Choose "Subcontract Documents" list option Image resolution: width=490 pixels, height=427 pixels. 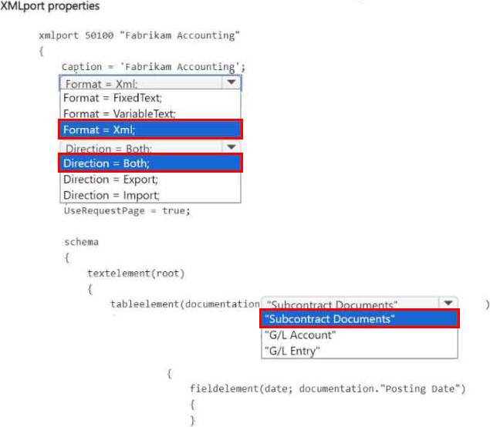360,318
